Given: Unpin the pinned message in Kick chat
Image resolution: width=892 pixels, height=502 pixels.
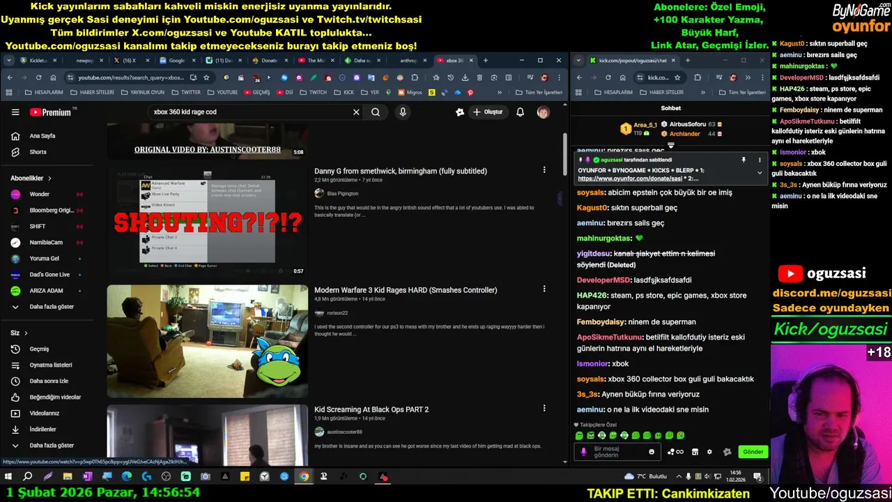Looking at the screenshot, I should click(744, 160).
